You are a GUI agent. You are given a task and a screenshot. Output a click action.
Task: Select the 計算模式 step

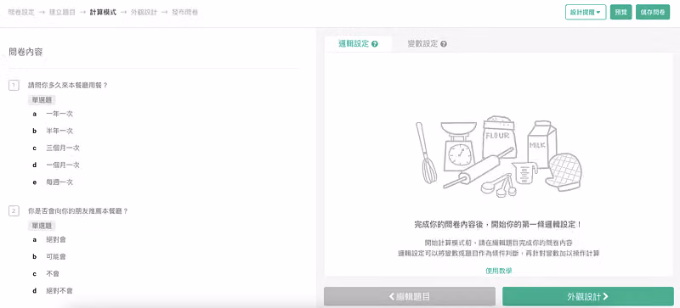(x=103, y=12)
